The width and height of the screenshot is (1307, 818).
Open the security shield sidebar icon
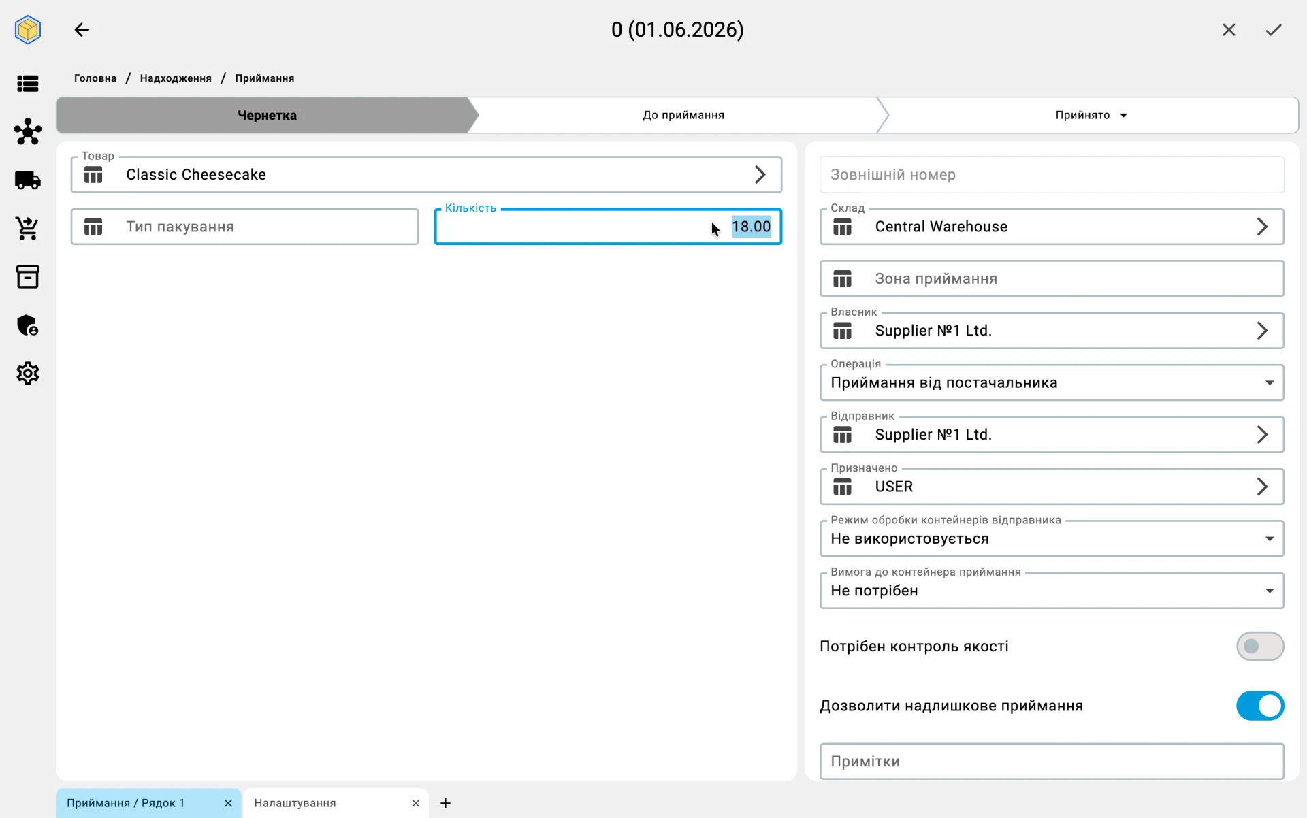point(28,325)
